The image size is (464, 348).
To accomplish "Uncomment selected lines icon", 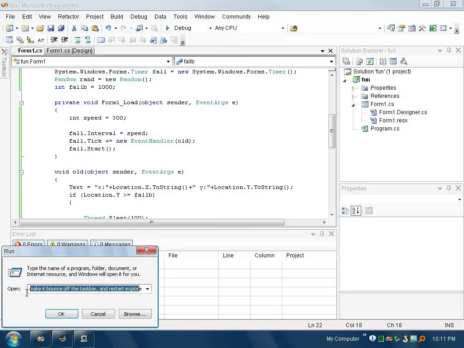I will [x=87, y=40].
